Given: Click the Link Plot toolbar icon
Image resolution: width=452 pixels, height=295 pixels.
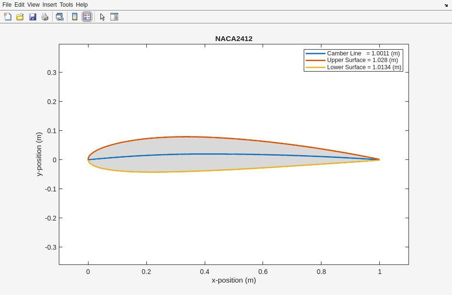Looking at the screenshot, I should pyautogui.click(x=59, y=17).
